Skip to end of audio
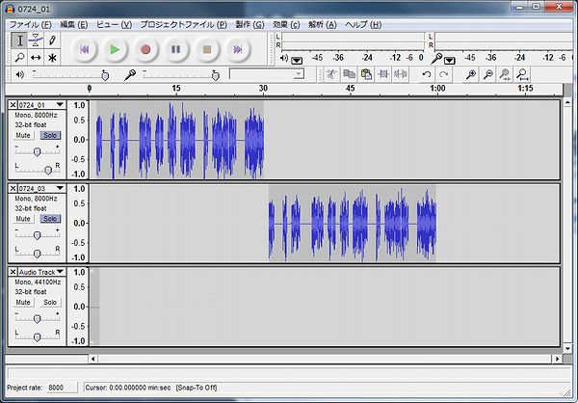Screen dimensions: 578x403 (x=237, y=49)
